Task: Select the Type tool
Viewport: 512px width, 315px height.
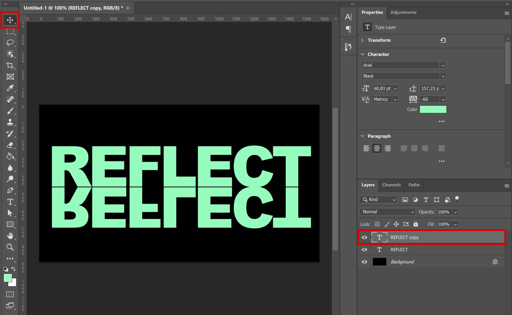Action: tap(10, 202)
